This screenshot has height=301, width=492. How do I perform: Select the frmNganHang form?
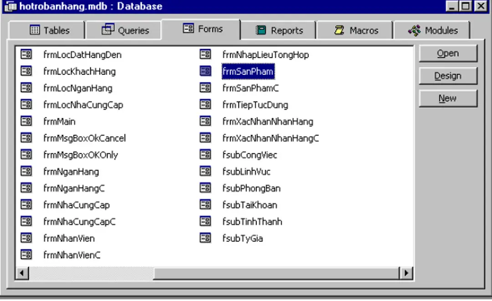tap(71, 171)
